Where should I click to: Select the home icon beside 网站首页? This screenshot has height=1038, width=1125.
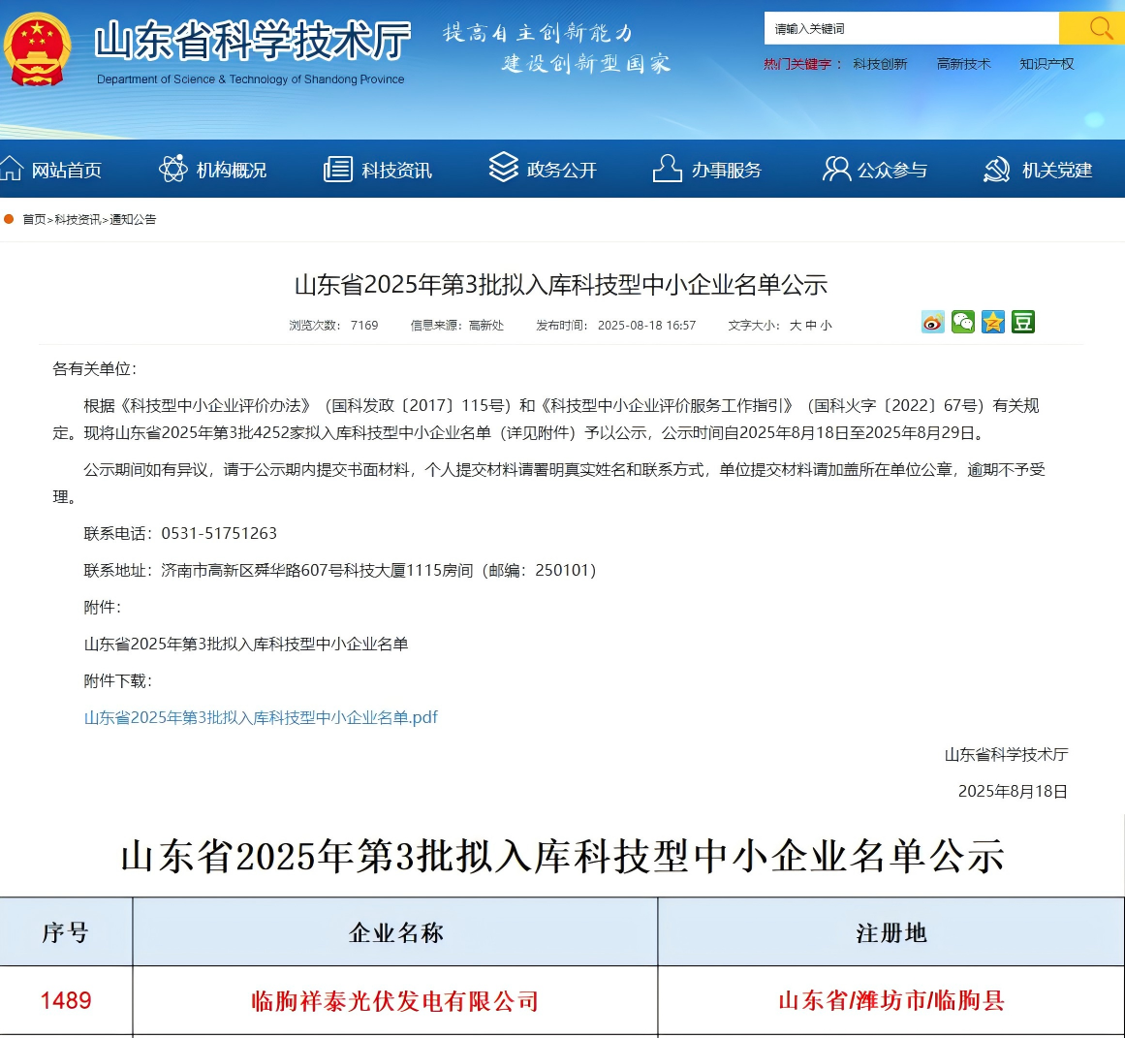pyautogui.click(x=10, y=167)
